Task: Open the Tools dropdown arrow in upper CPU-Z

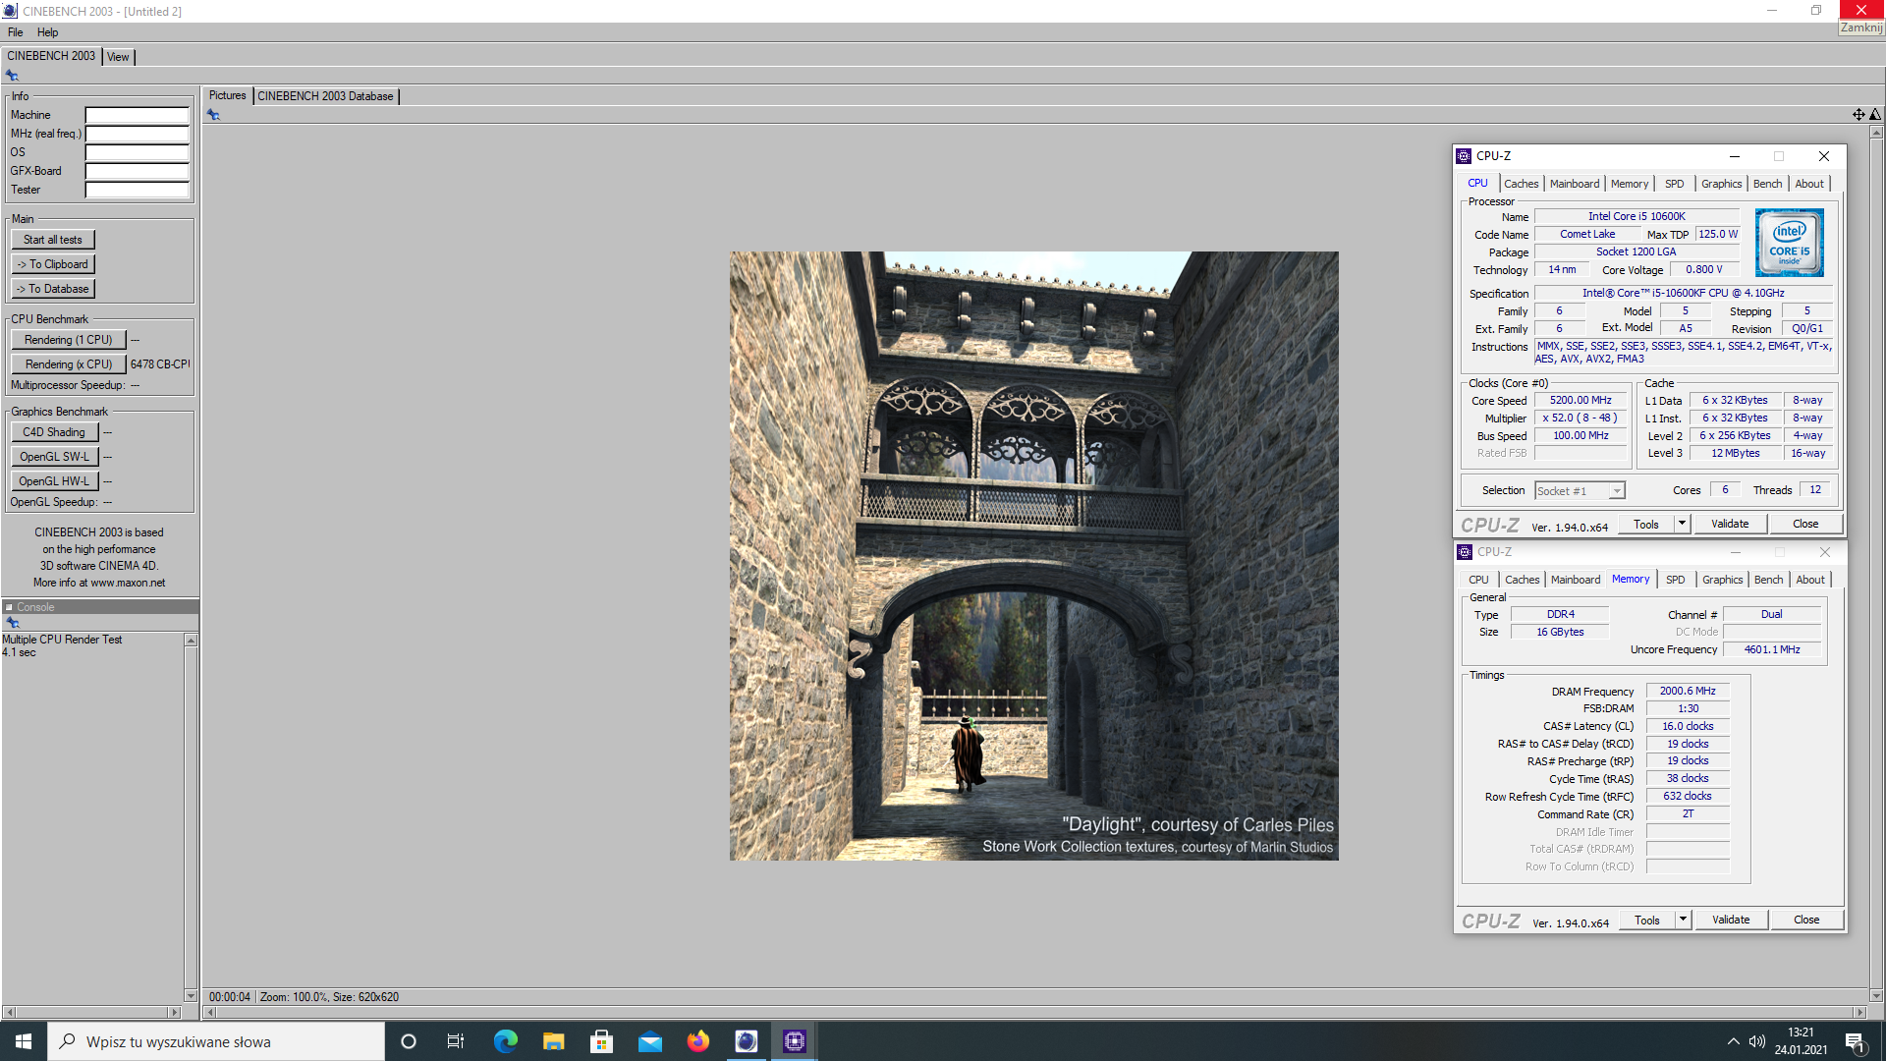Action: [x=1682, y=524]
